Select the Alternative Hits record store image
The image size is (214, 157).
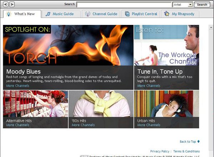[35, 104]
